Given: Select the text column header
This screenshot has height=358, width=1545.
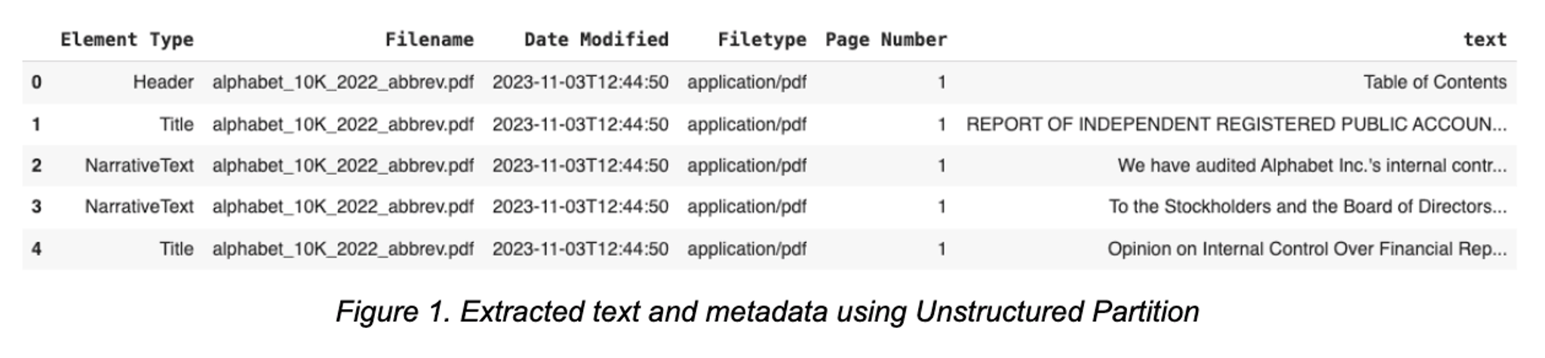Looking at the screenshot, I should (1485, 40).
